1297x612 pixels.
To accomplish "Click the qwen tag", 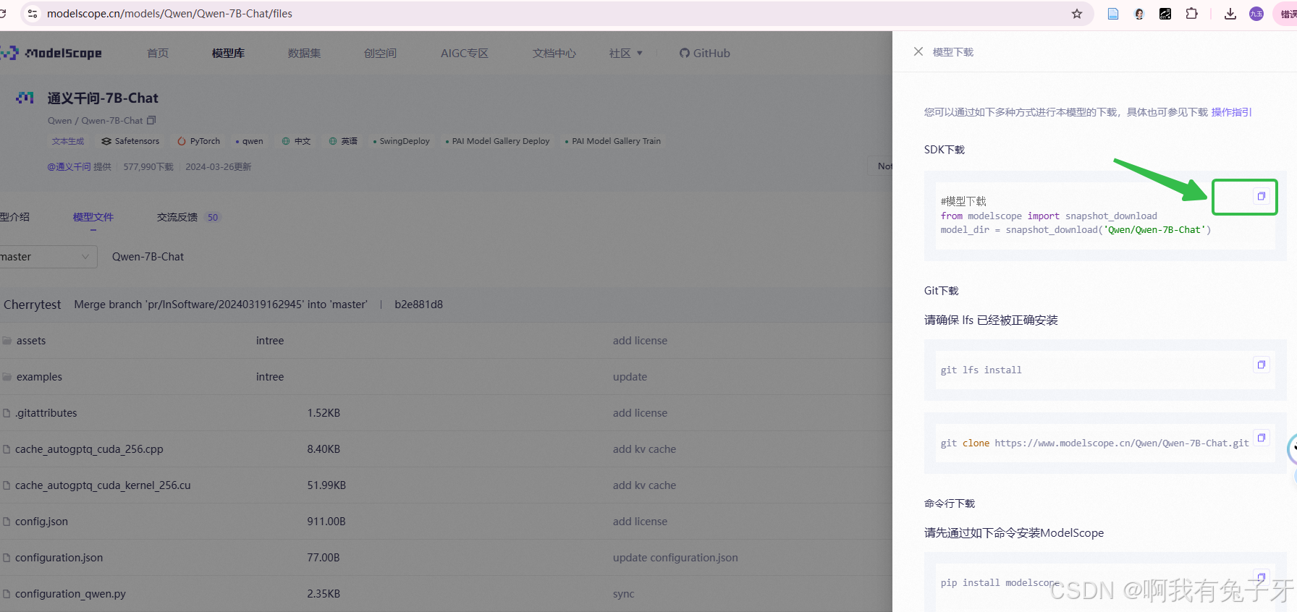I will 250,141.
